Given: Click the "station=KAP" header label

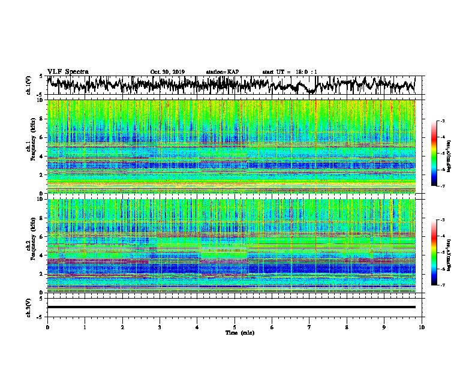Looking at the screenshot, I should pyautogui.click(x=223, y=72).
